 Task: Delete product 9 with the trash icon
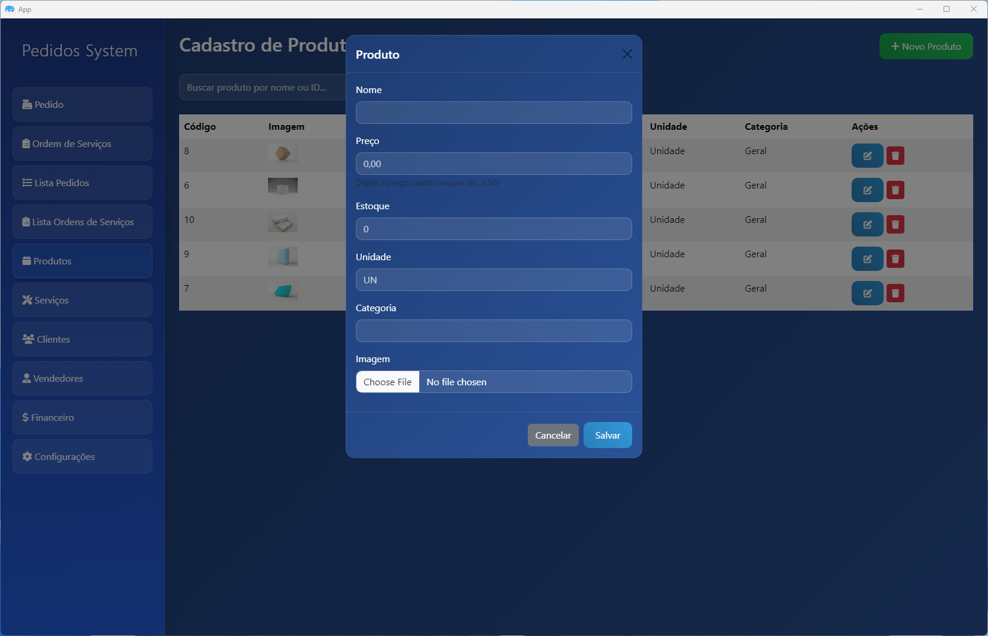(895, 259)
